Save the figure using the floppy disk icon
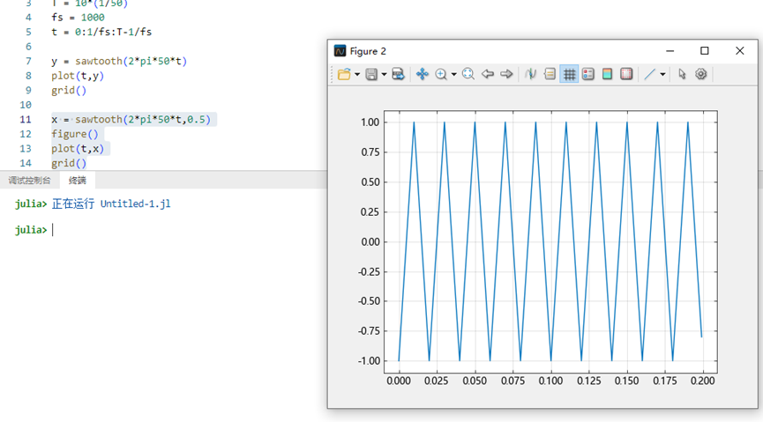This screenshot has width=763, height=422. 371,74
